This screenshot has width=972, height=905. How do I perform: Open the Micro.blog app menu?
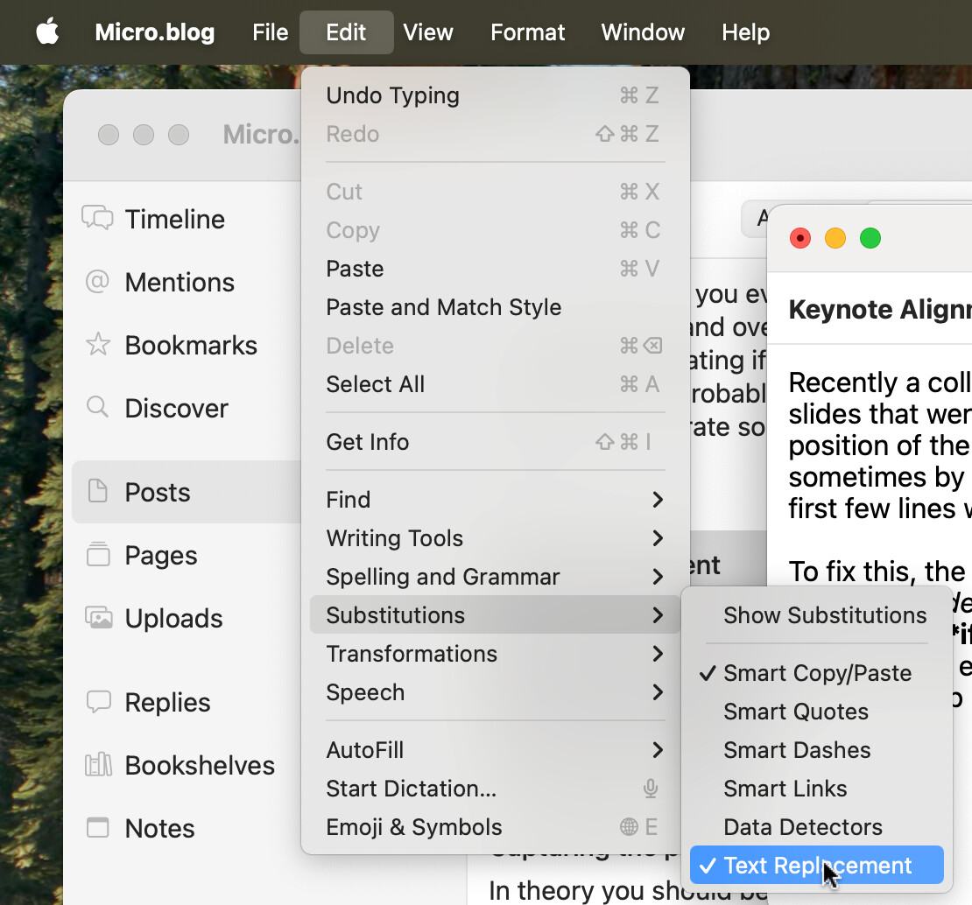(155, 32)
